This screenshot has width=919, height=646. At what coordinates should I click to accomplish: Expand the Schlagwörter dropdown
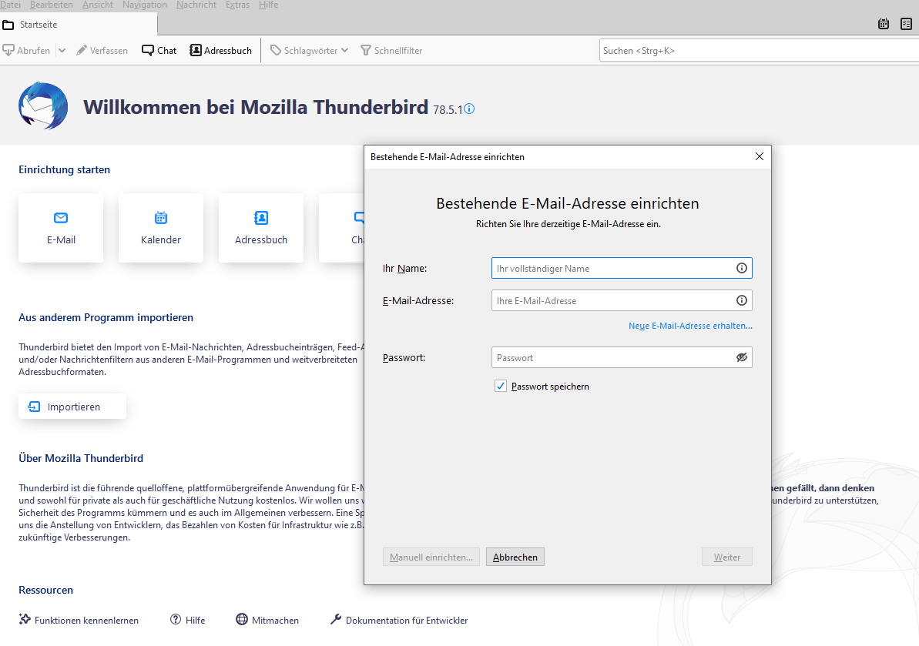309,50
